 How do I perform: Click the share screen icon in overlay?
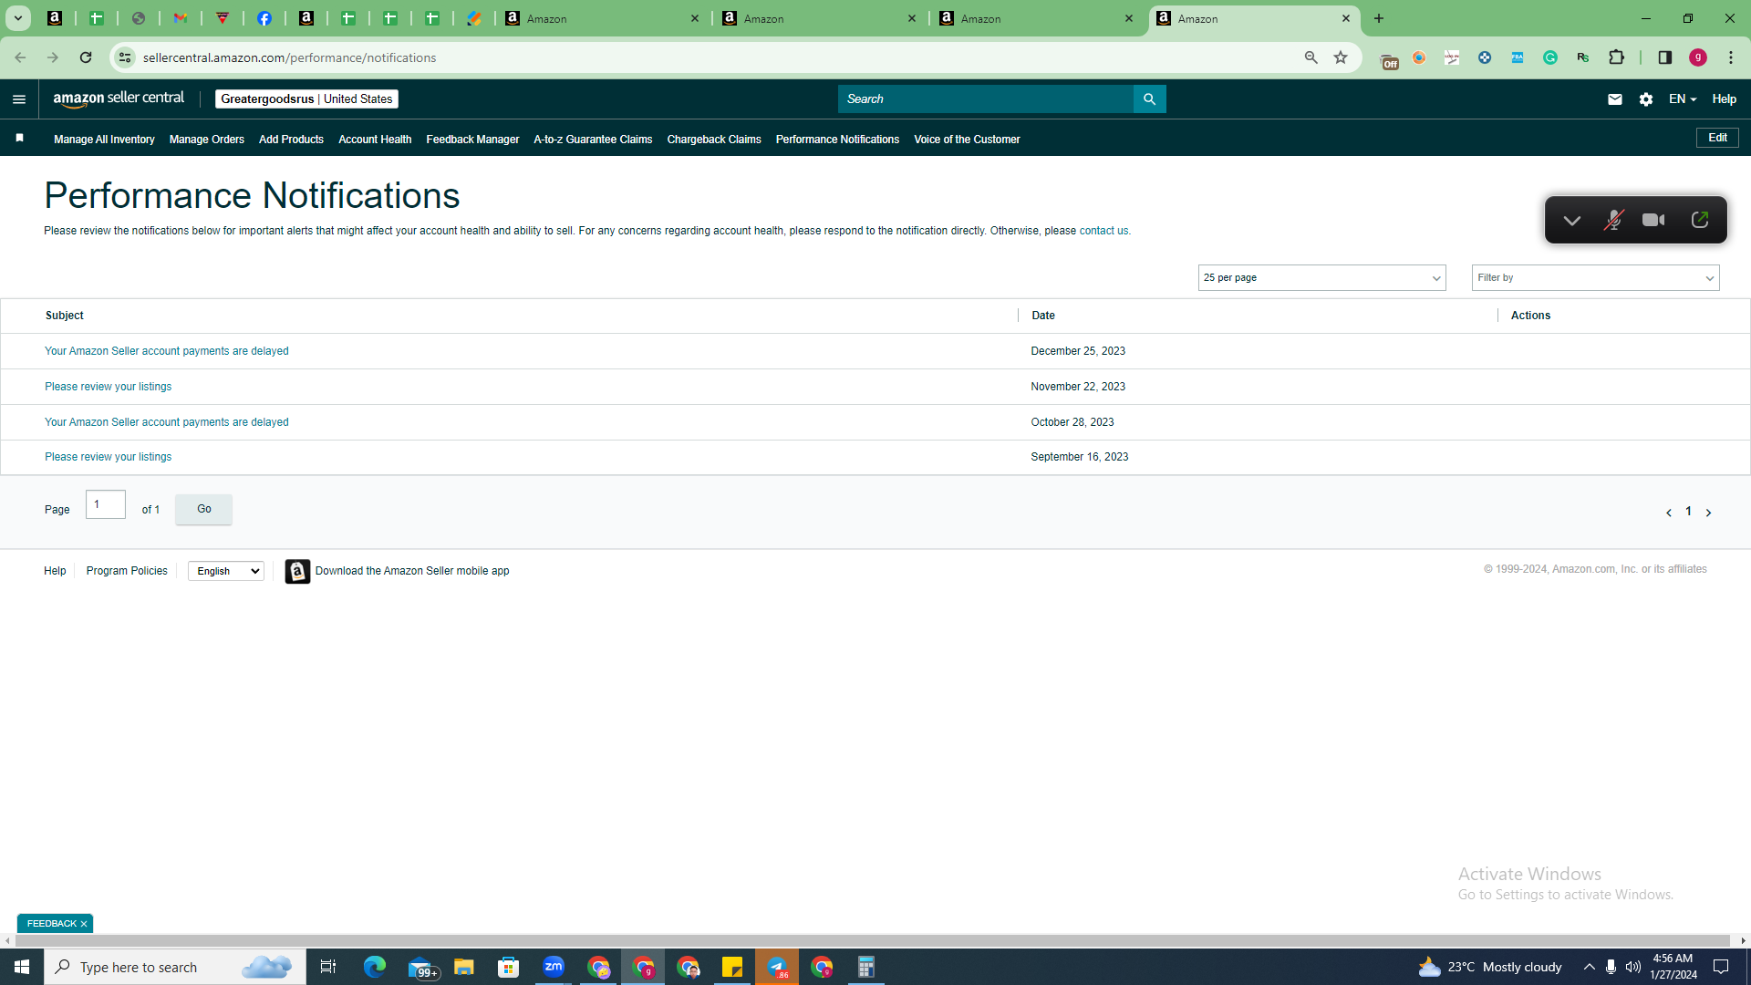point(1699,220)
